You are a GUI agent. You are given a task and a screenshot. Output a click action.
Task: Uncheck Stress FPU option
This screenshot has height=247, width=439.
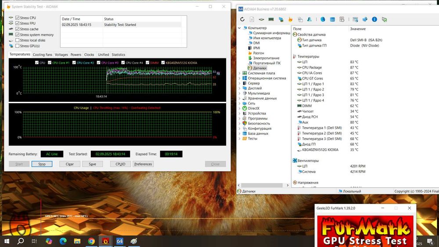tap(18, 23)
